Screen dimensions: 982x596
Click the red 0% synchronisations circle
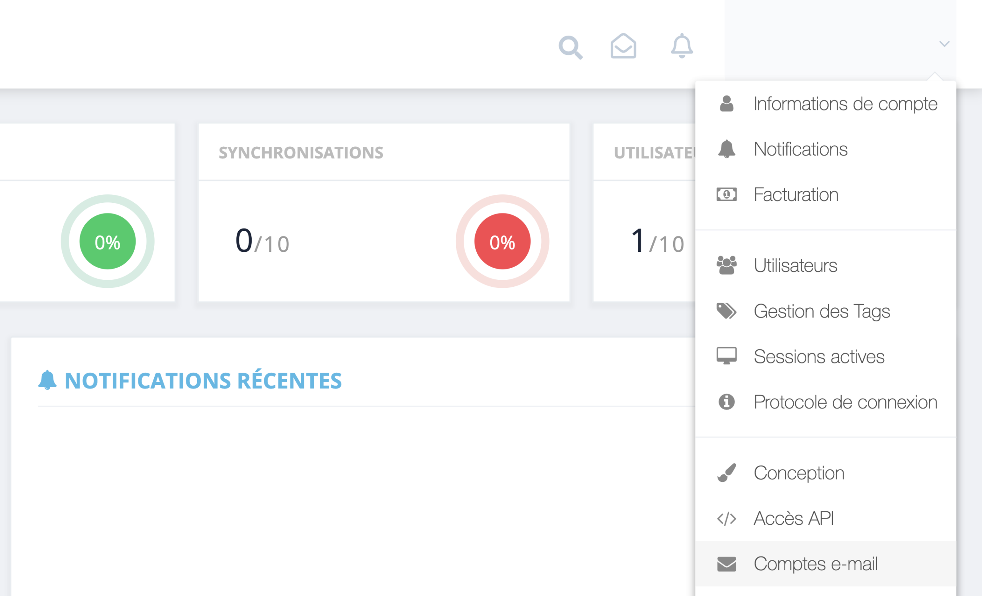click(x=502, y=241)
